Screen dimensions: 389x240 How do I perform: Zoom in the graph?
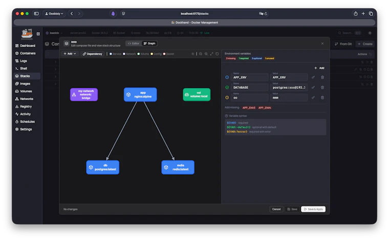click(206, 54)
